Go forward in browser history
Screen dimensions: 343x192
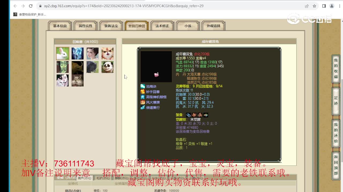[23, 6]
